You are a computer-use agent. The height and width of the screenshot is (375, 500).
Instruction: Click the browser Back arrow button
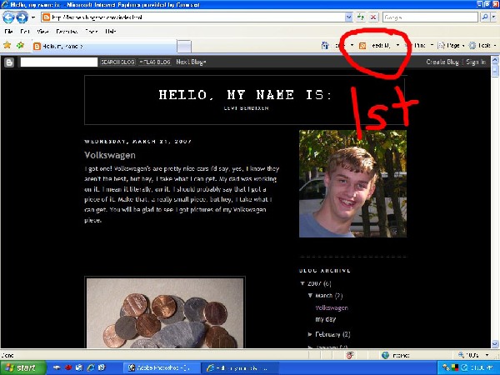click(8, 17)
